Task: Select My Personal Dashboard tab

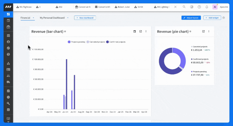Action: (52, 18)
